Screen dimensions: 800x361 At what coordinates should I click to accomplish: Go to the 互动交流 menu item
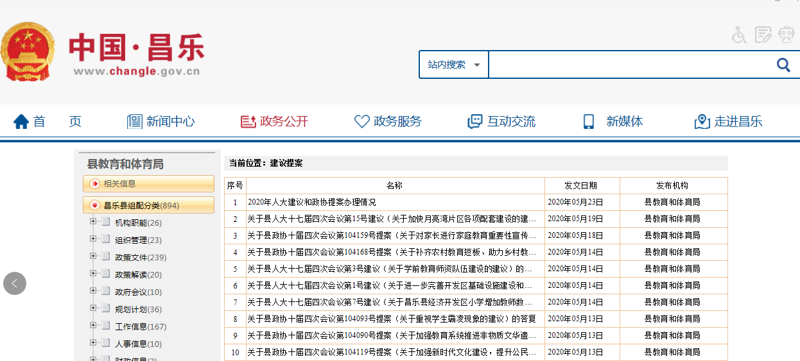pos(510,121)
